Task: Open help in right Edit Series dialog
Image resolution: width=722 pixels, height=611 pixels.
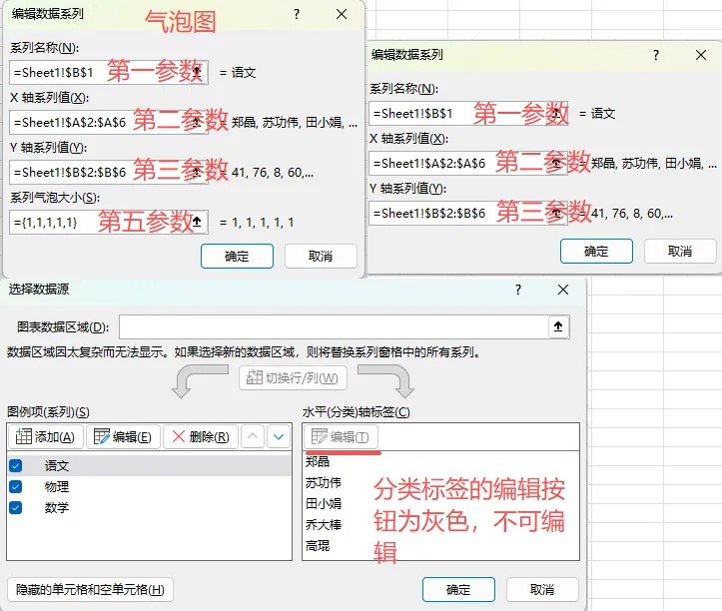Action: [656, 55]
